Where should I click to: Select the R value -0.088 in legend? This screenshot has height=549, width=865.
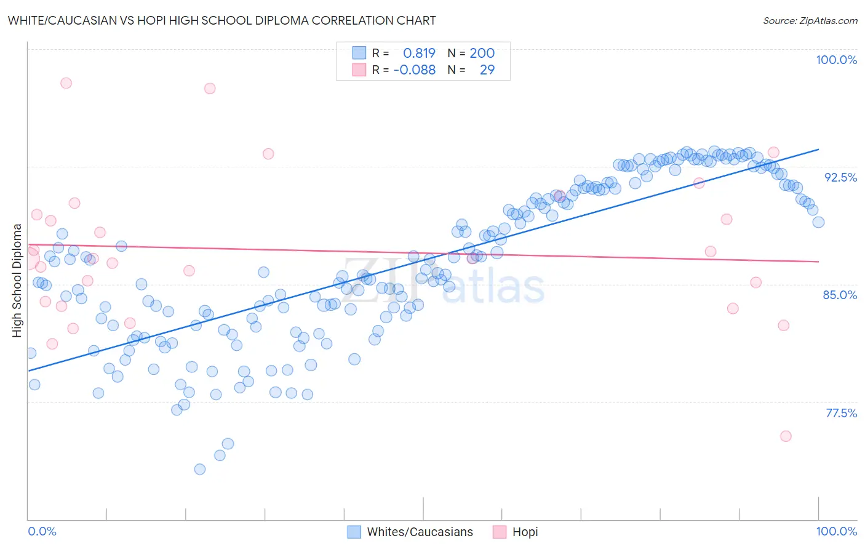click(x=415, y=70)
